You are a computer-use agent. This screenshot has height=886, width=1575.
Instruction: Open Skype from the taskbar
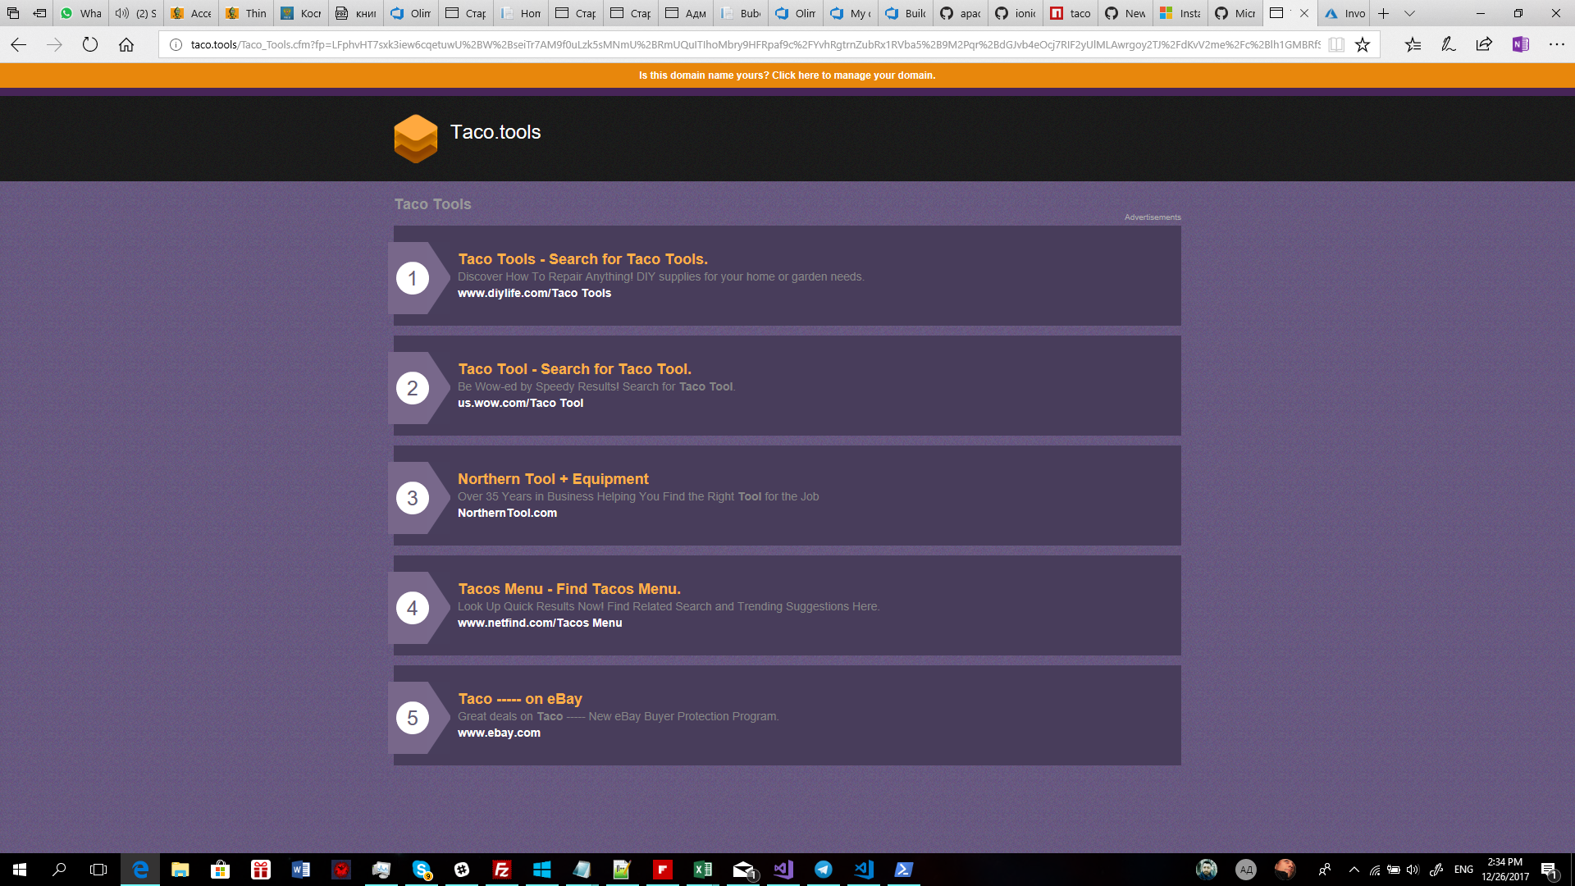click(x=421, y=869)
